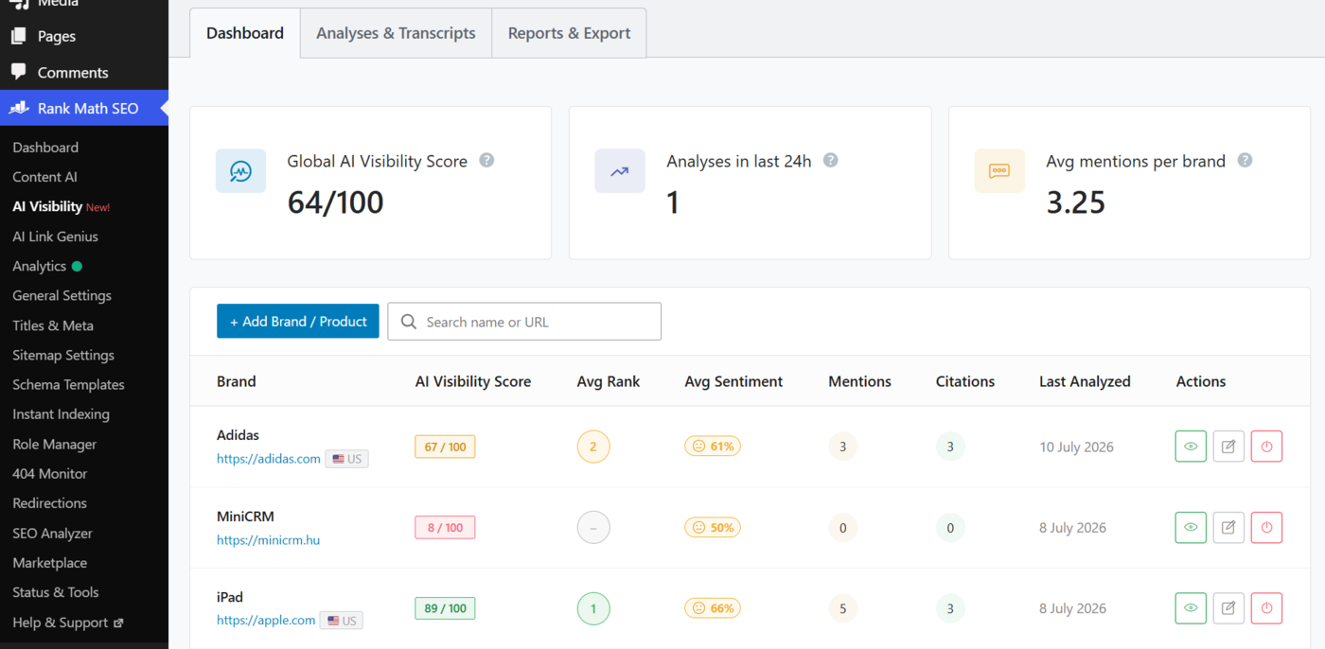Open help tooltip for Avg mentions per brand

[1245, 160]
